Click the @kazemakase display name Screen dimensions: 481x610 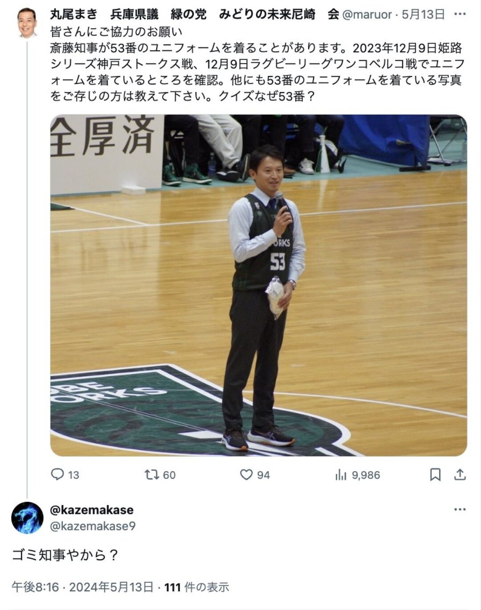[92, 509]
